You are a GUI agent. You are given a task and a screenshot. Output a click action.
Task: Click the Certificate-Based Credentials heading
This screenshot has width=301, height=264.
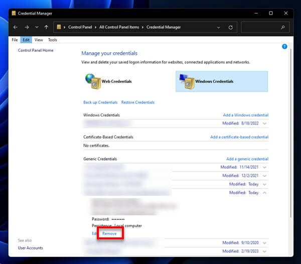tap(108, 137)
